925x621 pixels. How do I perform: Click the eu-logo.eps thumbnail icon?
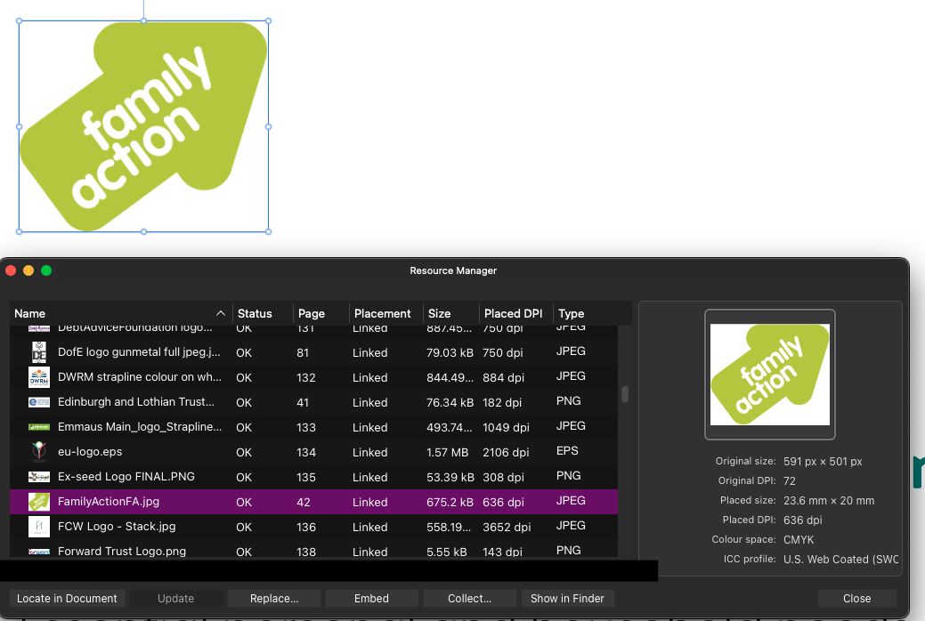pyautogui.click(x=39, y=452)
